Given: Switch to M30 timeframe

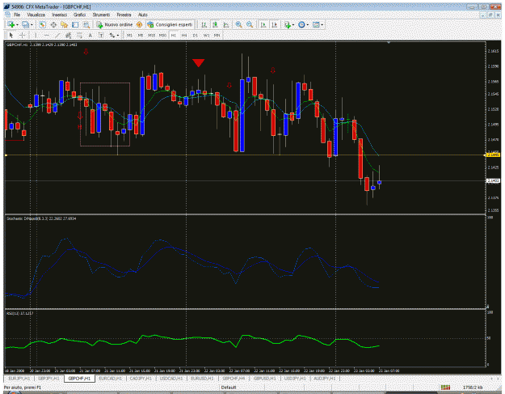Looking at the screenshot, I should coord(162,35).
